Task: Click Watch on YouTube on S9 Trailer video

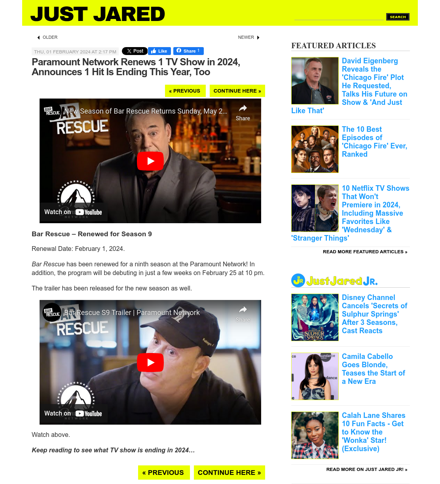Action: pyautogui.click(x=73, y=414)
